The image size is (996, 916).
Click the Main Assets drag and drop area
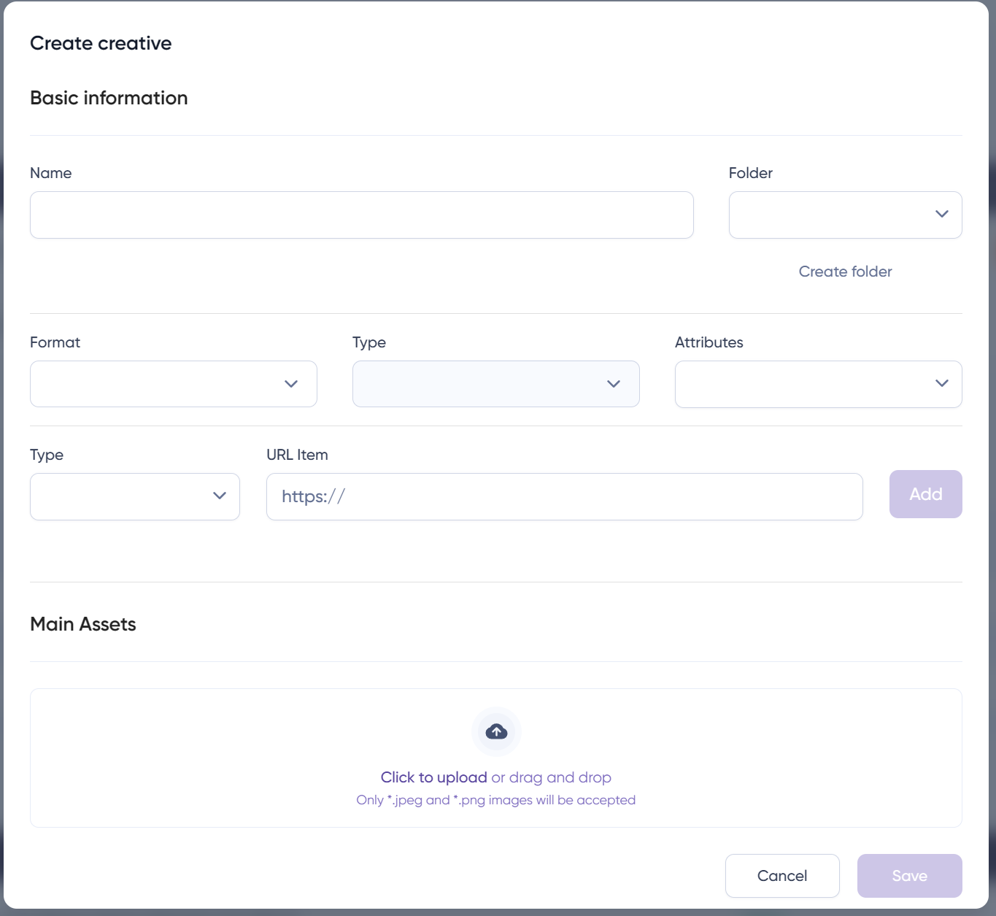(x=496, y=758)
